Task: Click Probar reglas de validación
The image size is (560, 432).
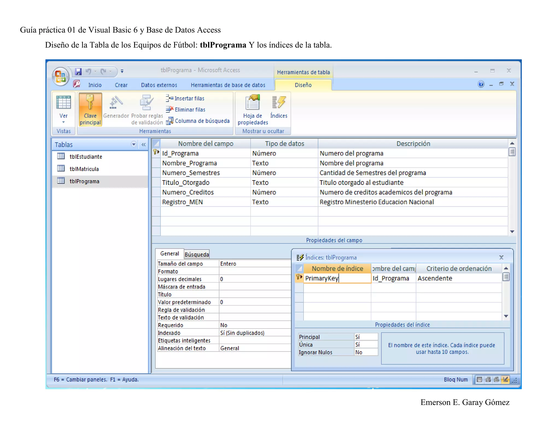Action: click(x=147, y=110)
